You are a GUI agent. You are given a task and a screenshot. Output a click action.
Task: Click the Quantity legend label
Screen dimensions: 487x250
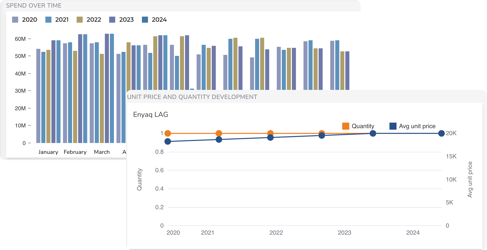tap(363, 126)
